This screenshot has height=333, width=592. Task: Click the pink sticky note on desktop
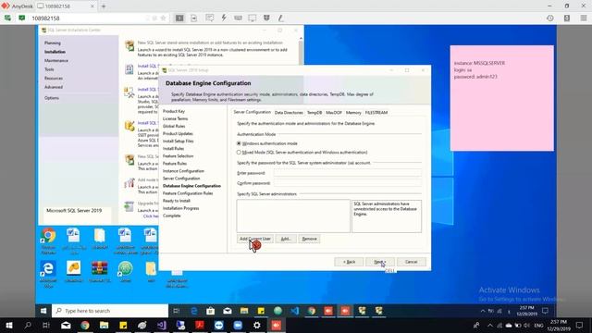pos(501,98)
